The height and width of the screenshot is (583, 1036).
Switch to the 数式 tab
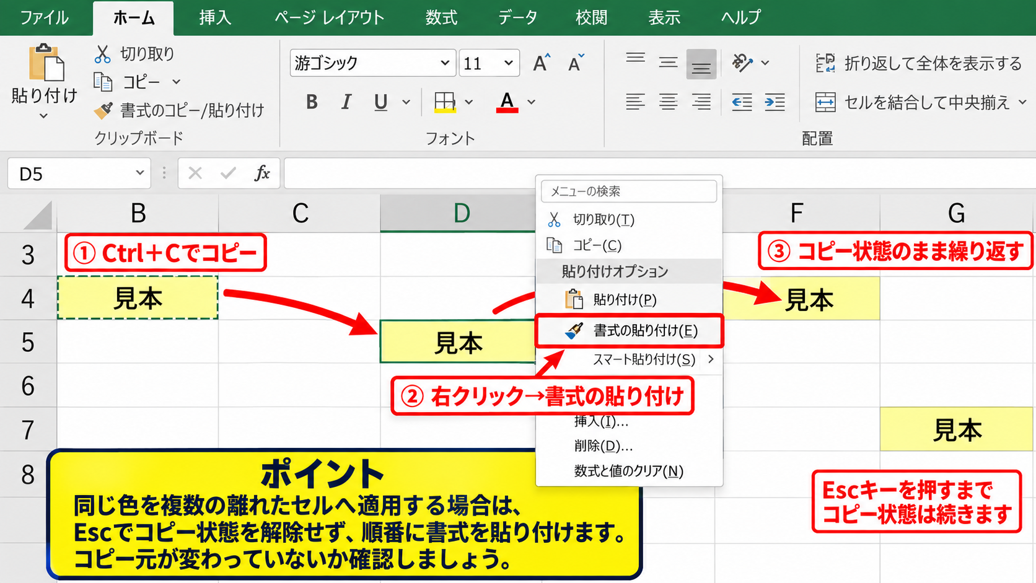441,17
